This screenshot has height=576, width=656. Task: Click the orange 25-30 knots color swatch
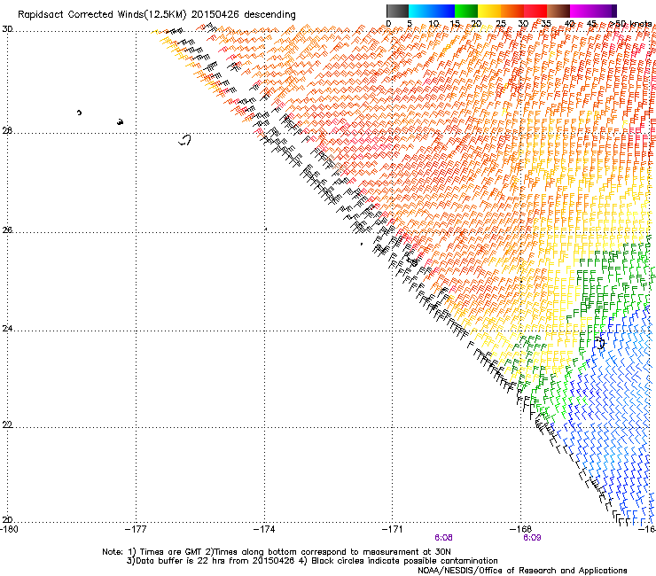[x=512, y=11]
